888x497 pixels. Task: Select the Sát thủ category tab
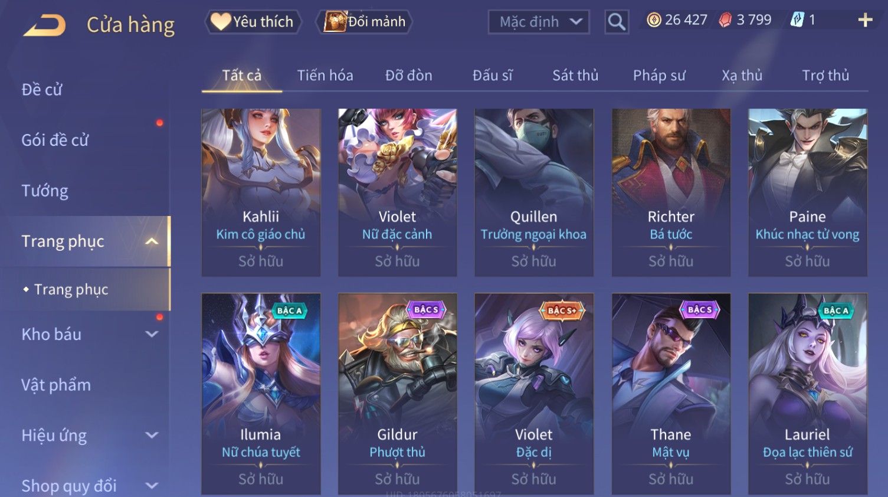point(575,76)
